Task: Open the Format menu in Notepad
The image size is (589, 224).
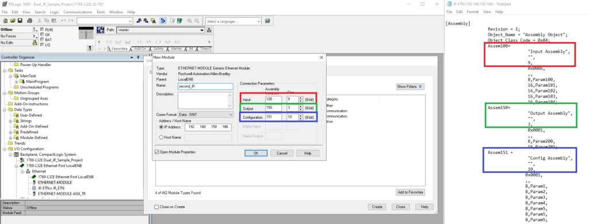Action: pos(473,12)
